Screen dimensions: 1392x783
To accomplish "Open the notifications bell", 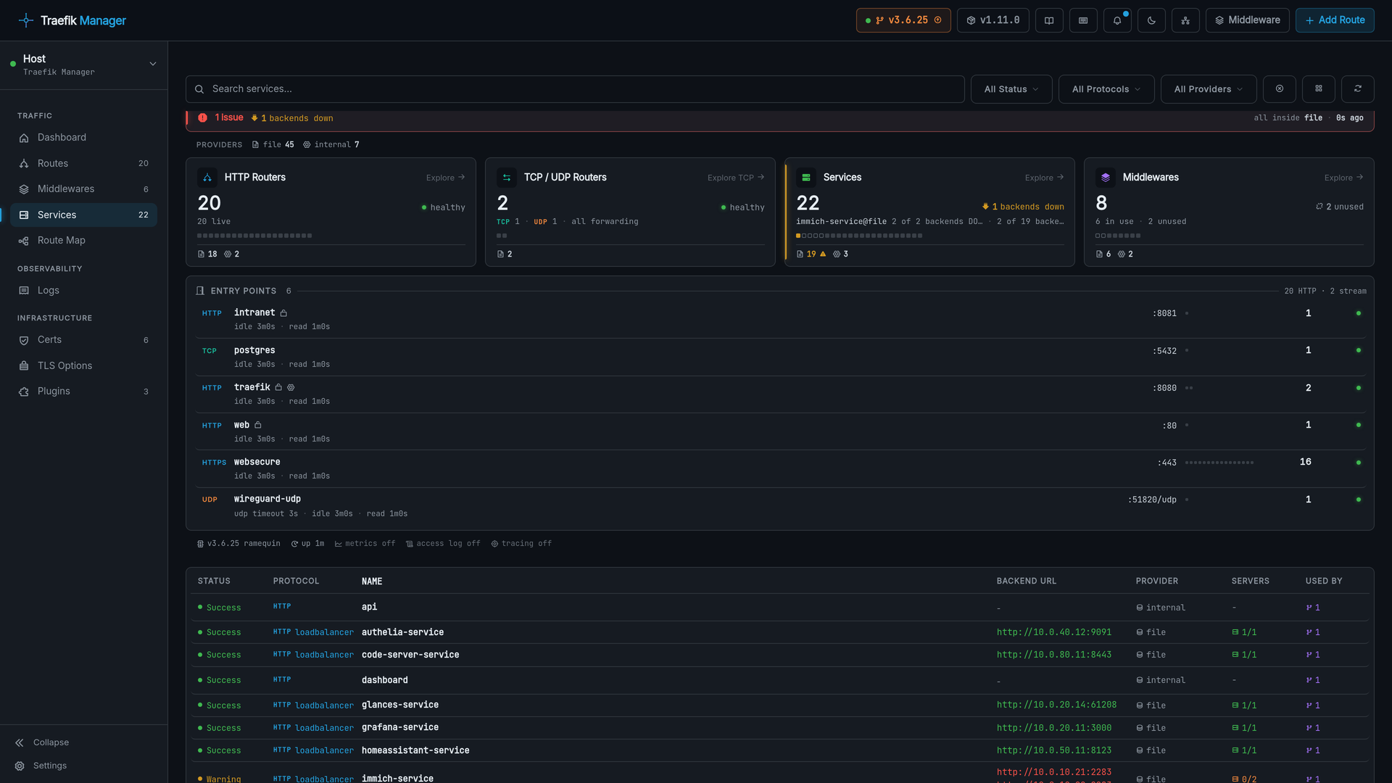I will [1117, 20].
